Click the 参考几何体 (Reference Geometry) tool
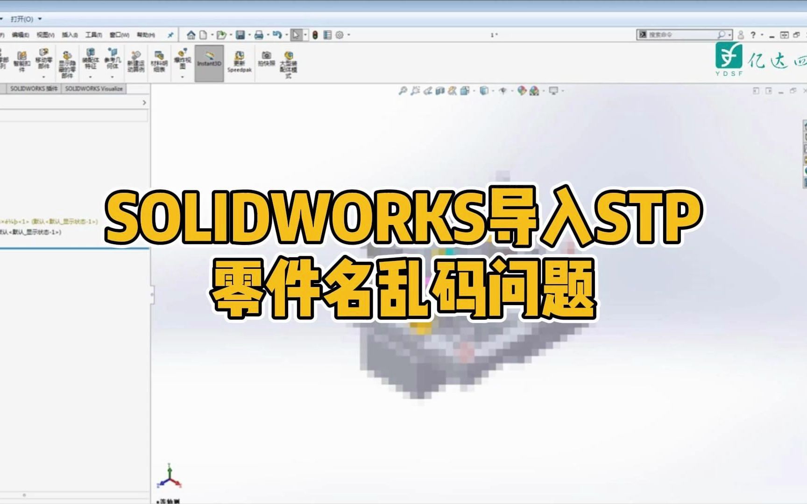This screenshot has height=504, width=807. pyautogui.click(x=112, y=59)
